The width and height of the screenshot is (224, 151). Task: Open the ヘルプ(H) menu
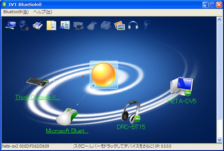[43, 12]
